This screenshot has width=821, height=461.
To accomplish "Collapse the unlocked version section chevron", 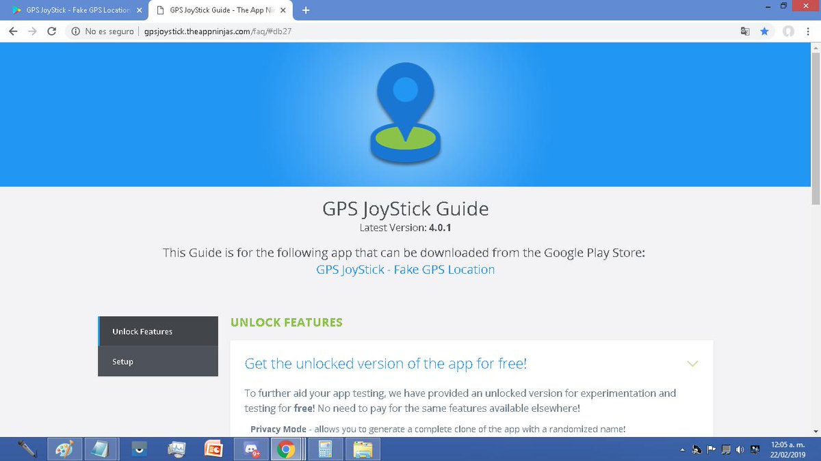I will (692, 363).
